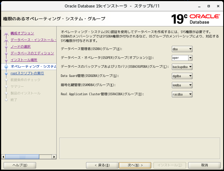The width and height of the screenshot is (224, 171).
Task: Open the OSKMDBA dropdown showing kmdba
Action: coord(182,85)
